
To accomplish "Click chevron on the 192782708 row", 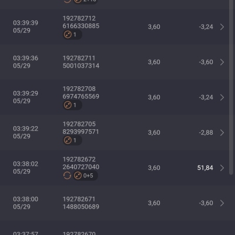I will pyautogui.click(x=222, y=98).
